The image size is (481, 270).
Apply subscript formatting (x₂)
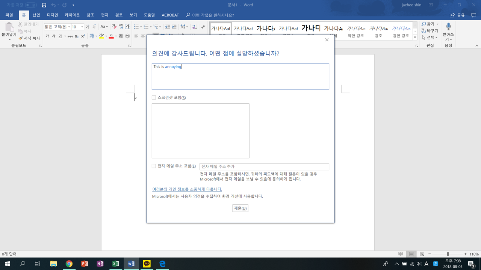pos(76,36)
